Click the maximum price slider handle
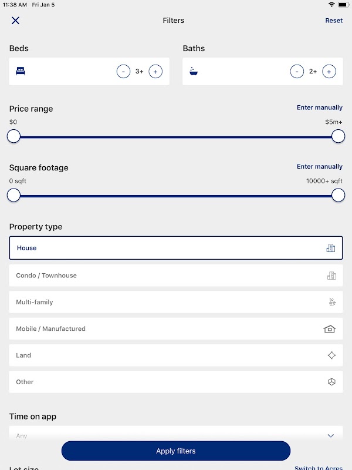This screenshot has height=470, width=352. [338, 136]
